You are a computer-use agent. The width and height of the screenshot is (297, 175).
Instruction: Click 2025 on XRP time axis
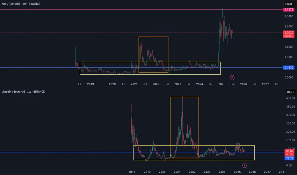[x=221, y=84]
